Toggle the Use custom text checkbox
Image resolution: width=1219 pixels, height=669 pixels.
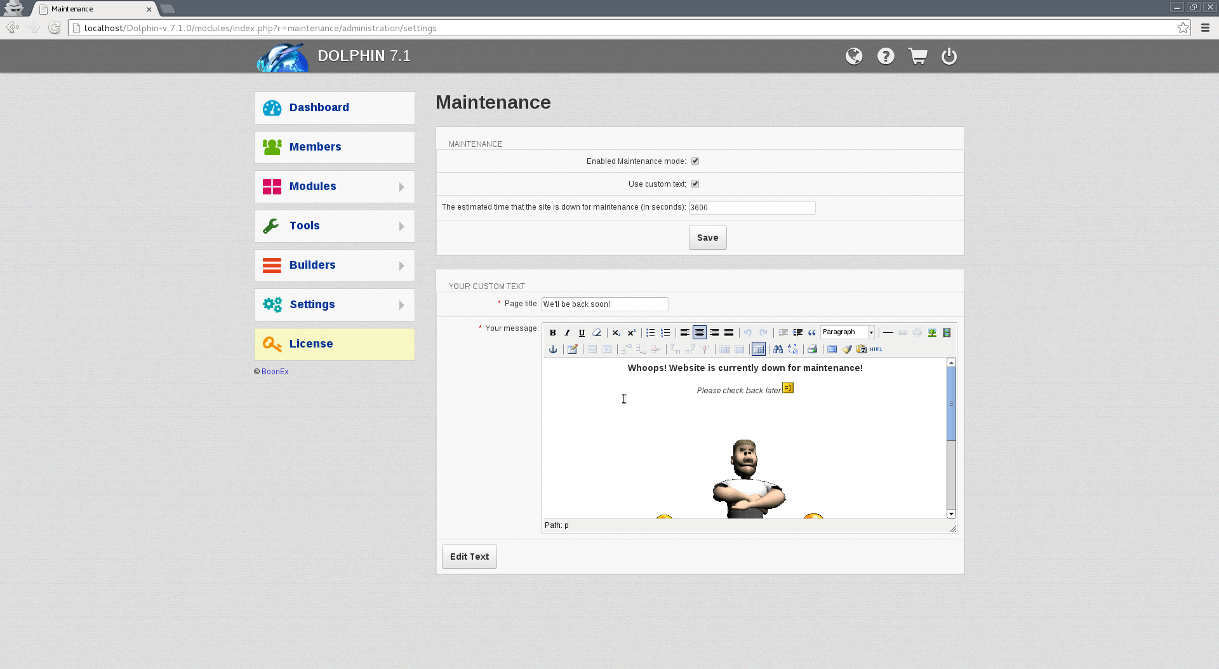695,184
